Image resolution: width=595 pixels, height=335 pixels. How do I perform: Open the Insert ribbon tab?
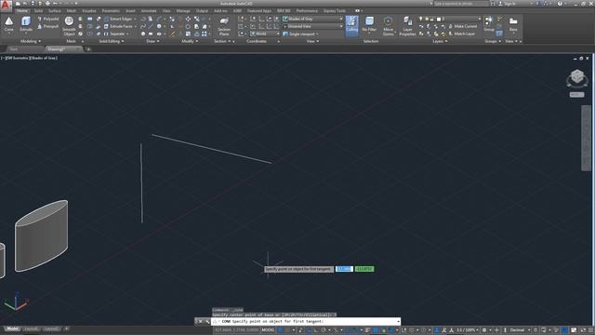click(x=130, y=10)
